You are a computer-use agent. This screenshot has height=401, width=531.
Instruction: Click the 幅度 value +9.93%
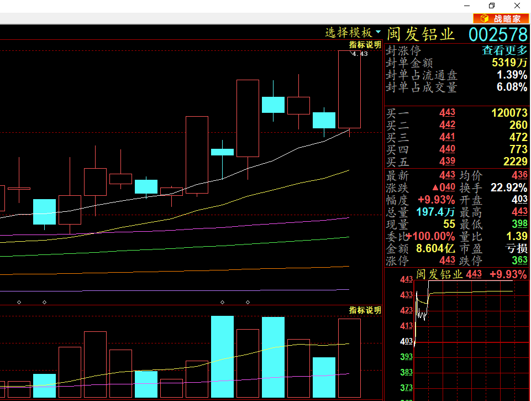click(436, 200)
